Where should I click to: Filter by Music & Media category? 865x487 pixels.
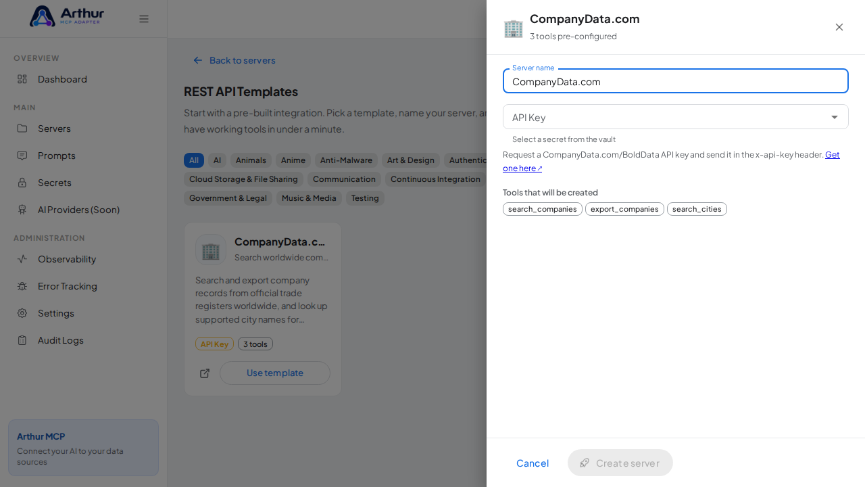click(309, 198)
